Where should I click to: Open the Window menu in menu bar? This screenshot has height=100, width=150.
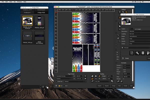pyautogui.click(x=19, y=2)
